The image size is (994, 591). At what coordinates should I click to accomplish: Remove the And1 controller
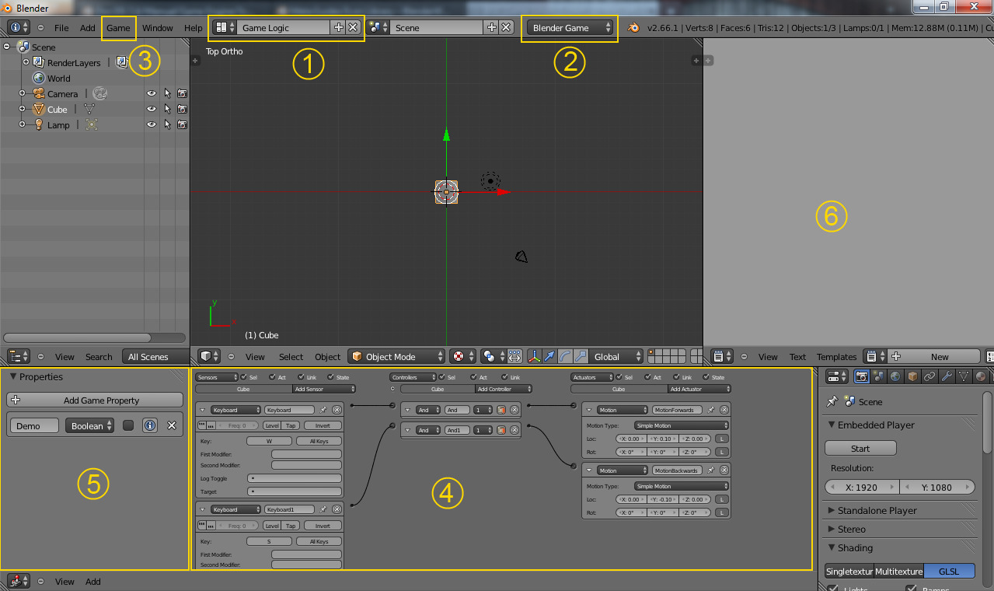[514, 430]
